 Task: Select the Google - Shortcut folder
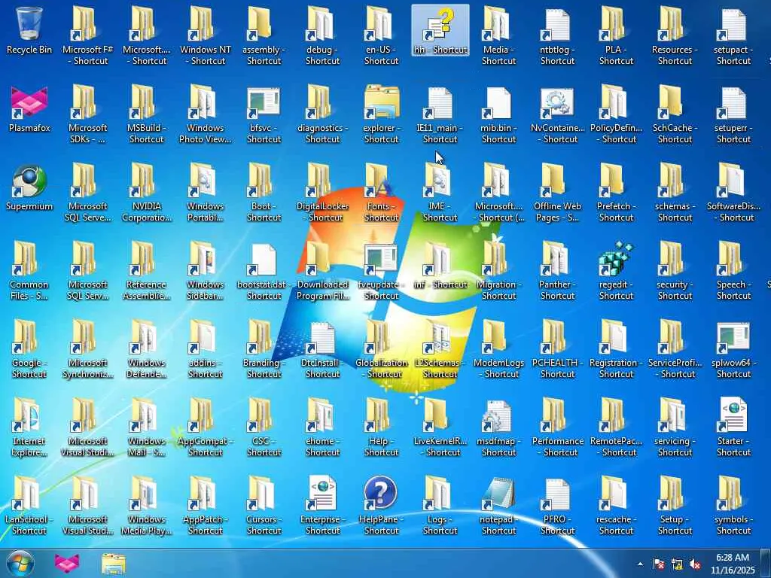click(x=29, y=349)
